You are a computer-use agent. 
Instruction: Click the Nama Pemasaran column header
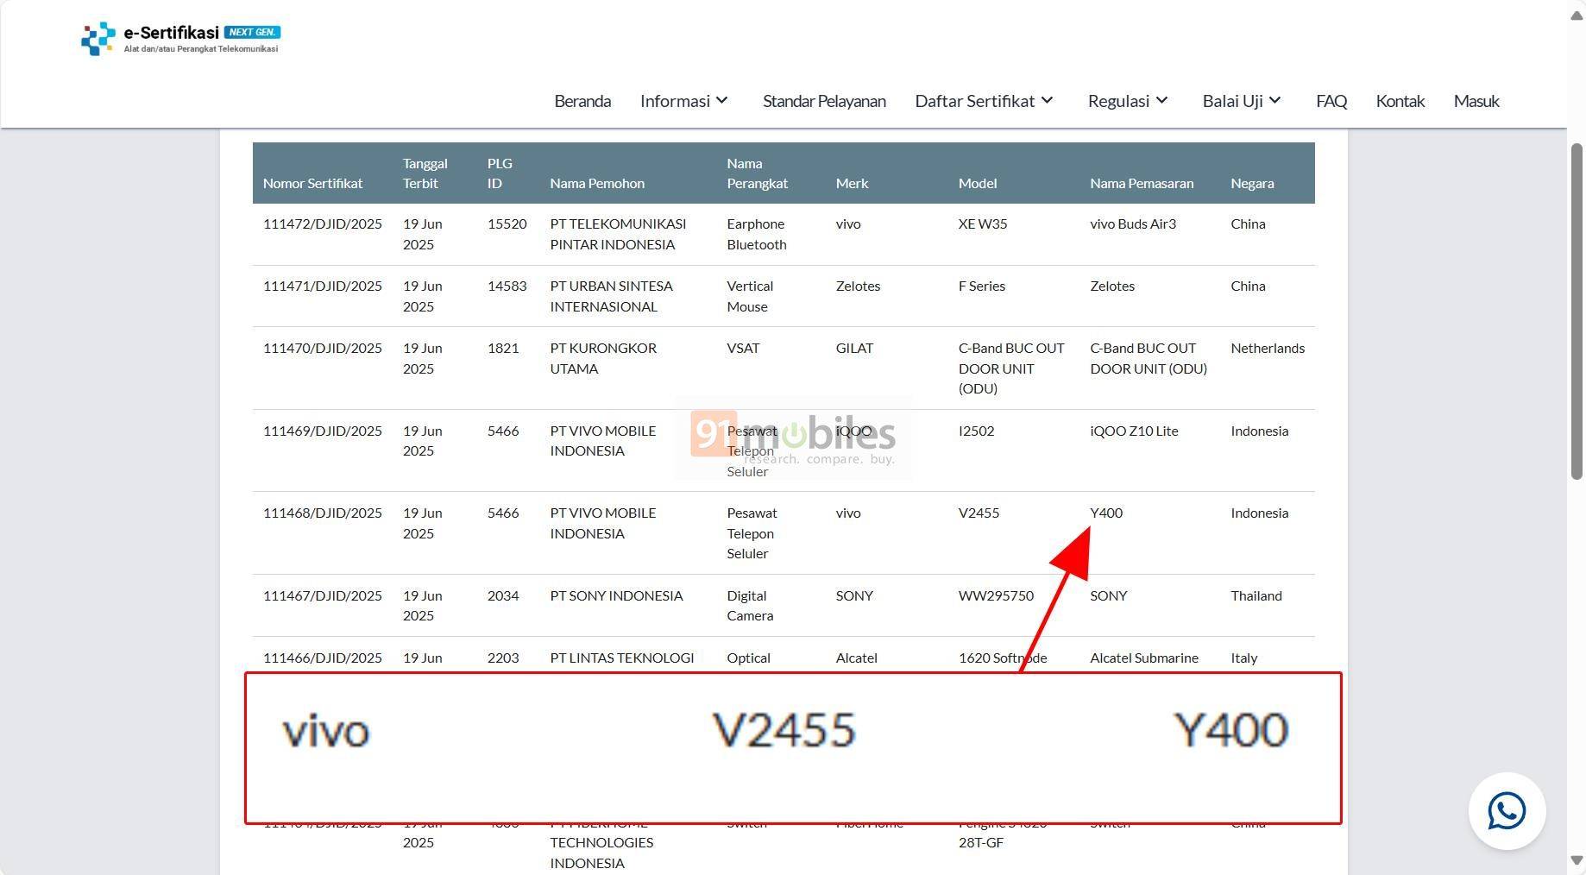click(x=1142, y=183)
